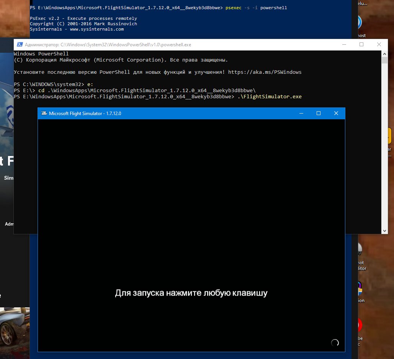394x359 pixels.
Task: Minimize the Администратор PowerShell window
Action: [344, 45]
